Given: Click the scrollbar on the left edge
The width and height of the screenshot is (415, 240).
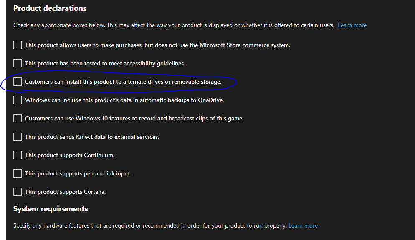Looking at the screenshot, I should 3,120.
